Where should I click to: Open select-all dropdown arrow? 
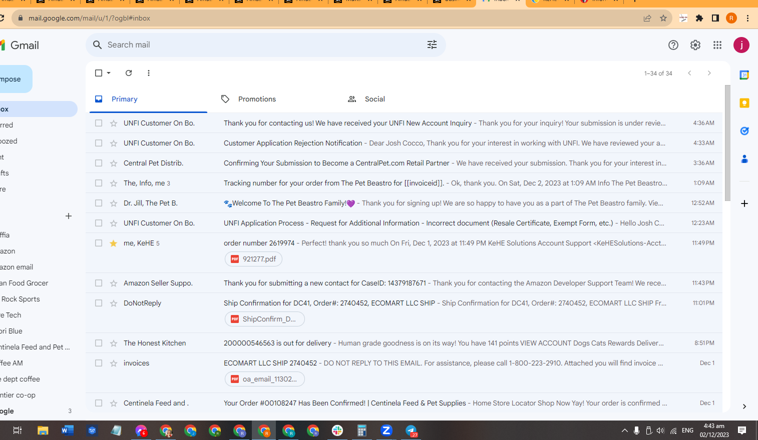click(109, 73)
